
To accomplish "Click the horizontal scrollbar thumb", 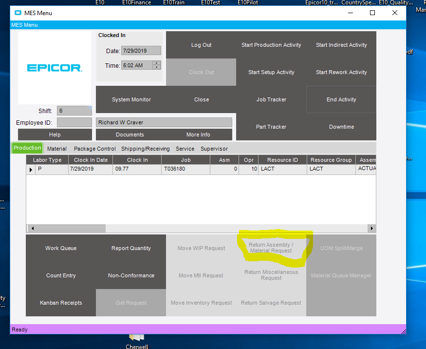I will tap(71, 228).
